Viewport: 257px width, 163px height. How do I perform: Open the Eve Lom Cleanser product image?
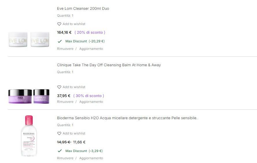point(28,39)
